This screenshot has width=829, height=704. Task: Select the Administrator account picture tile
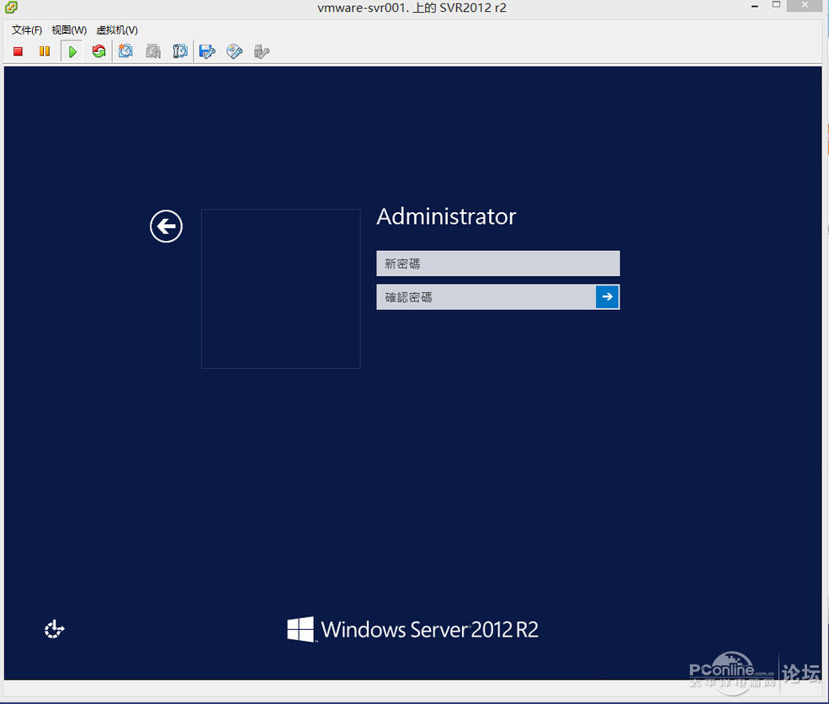click(281, 289)
